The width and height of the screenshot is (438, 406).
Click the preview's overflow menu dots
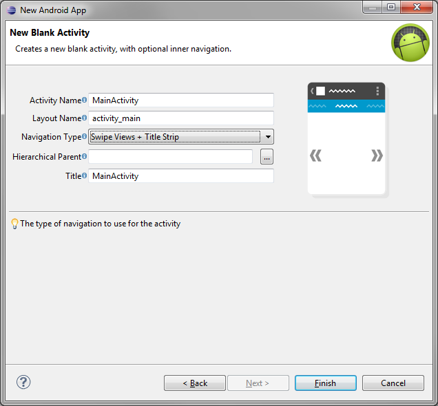coord(377,91)
